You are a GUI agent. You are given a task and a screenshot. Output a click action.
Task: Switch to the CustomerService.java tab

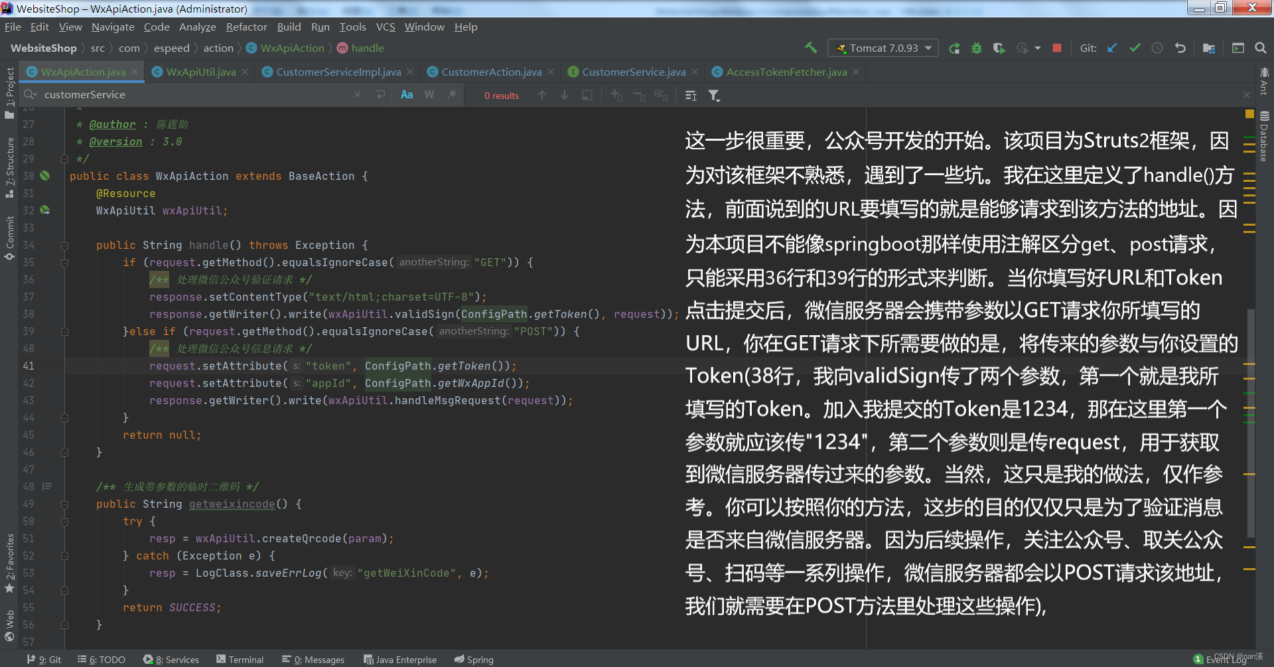634,72
